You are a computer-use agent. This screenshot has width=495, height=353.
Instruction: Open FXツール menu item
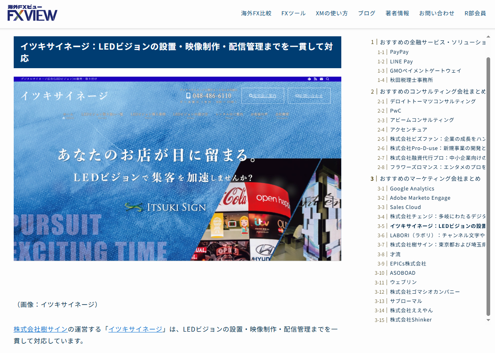click(x=294, y=13)
